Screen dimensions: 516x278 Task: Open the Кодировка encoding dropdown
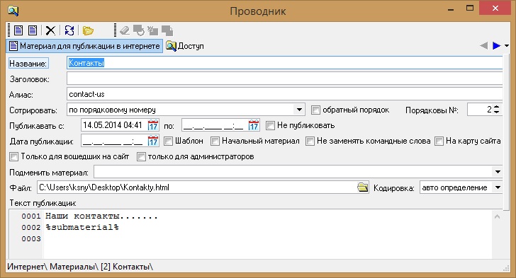[x=498, y=187]
